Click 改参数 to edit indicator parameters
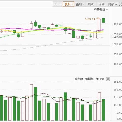The image size is (122, 122). (79, 79)
